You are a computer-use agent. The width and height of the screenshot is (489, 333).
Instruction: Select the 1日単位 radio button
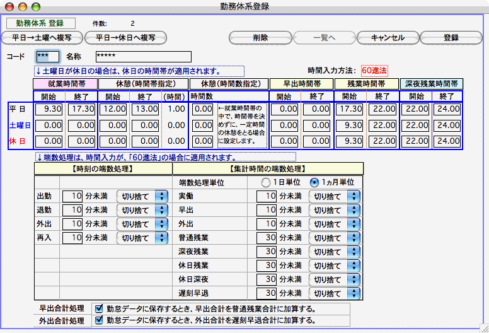coord(265,182)
